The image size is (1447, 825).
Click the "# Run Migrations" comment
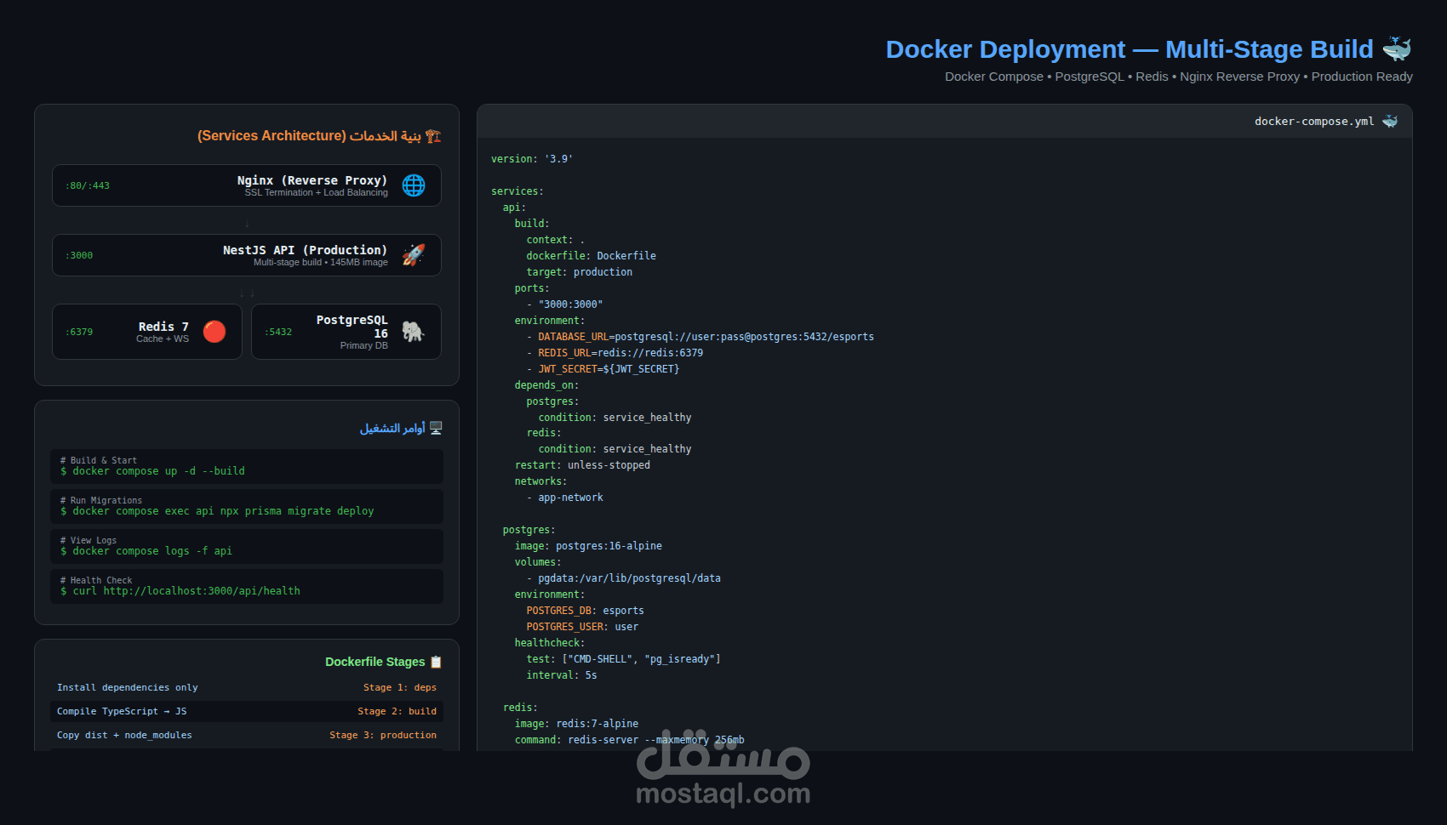pos(101,500)
